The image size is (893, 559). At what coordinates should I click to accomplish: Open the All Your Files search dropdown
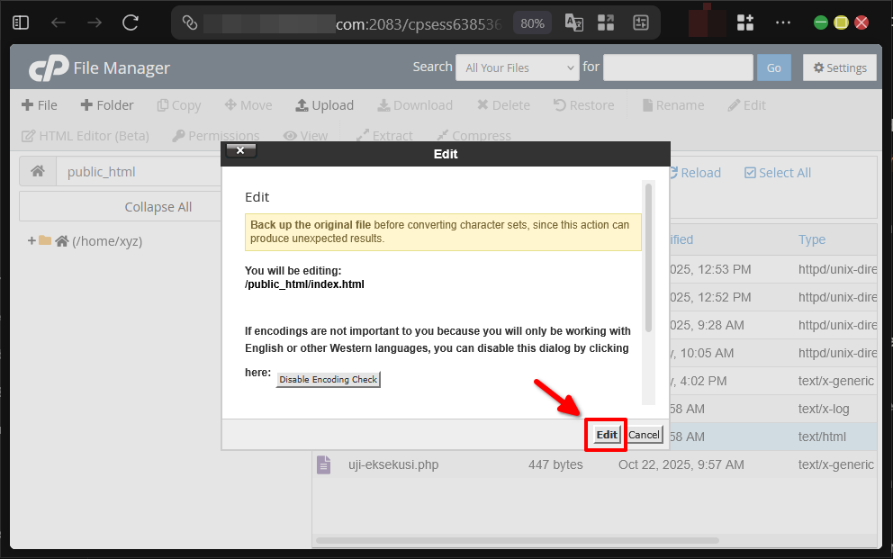(517, 67)
